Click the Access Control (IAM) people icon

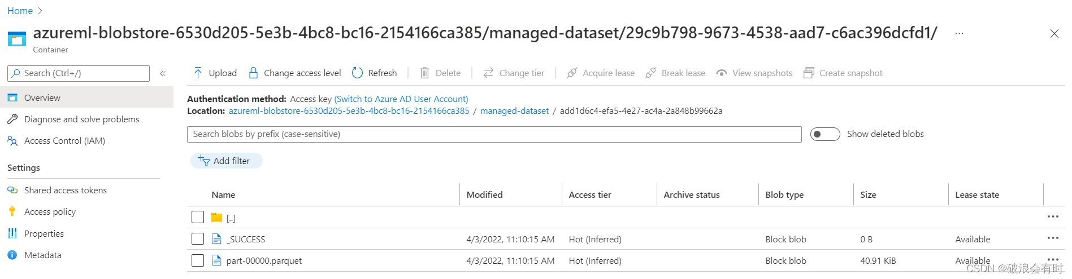coord(12,140)
